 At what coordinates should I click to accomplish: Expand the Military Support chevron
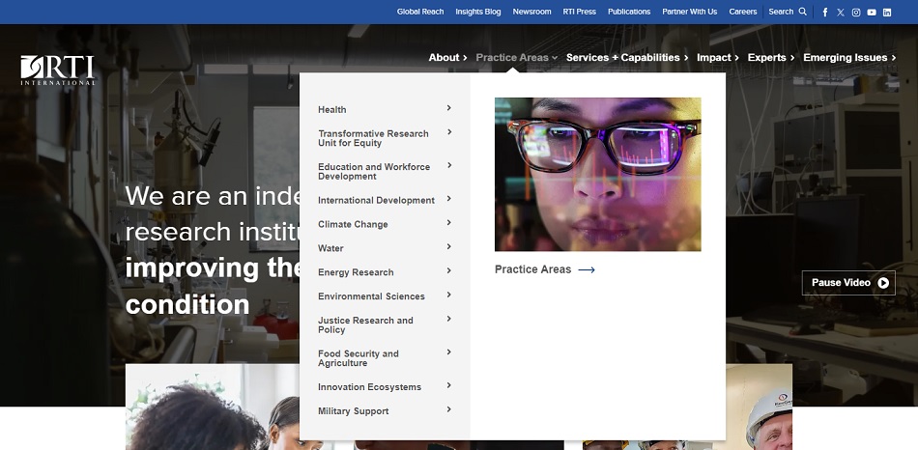coord(449,409)
